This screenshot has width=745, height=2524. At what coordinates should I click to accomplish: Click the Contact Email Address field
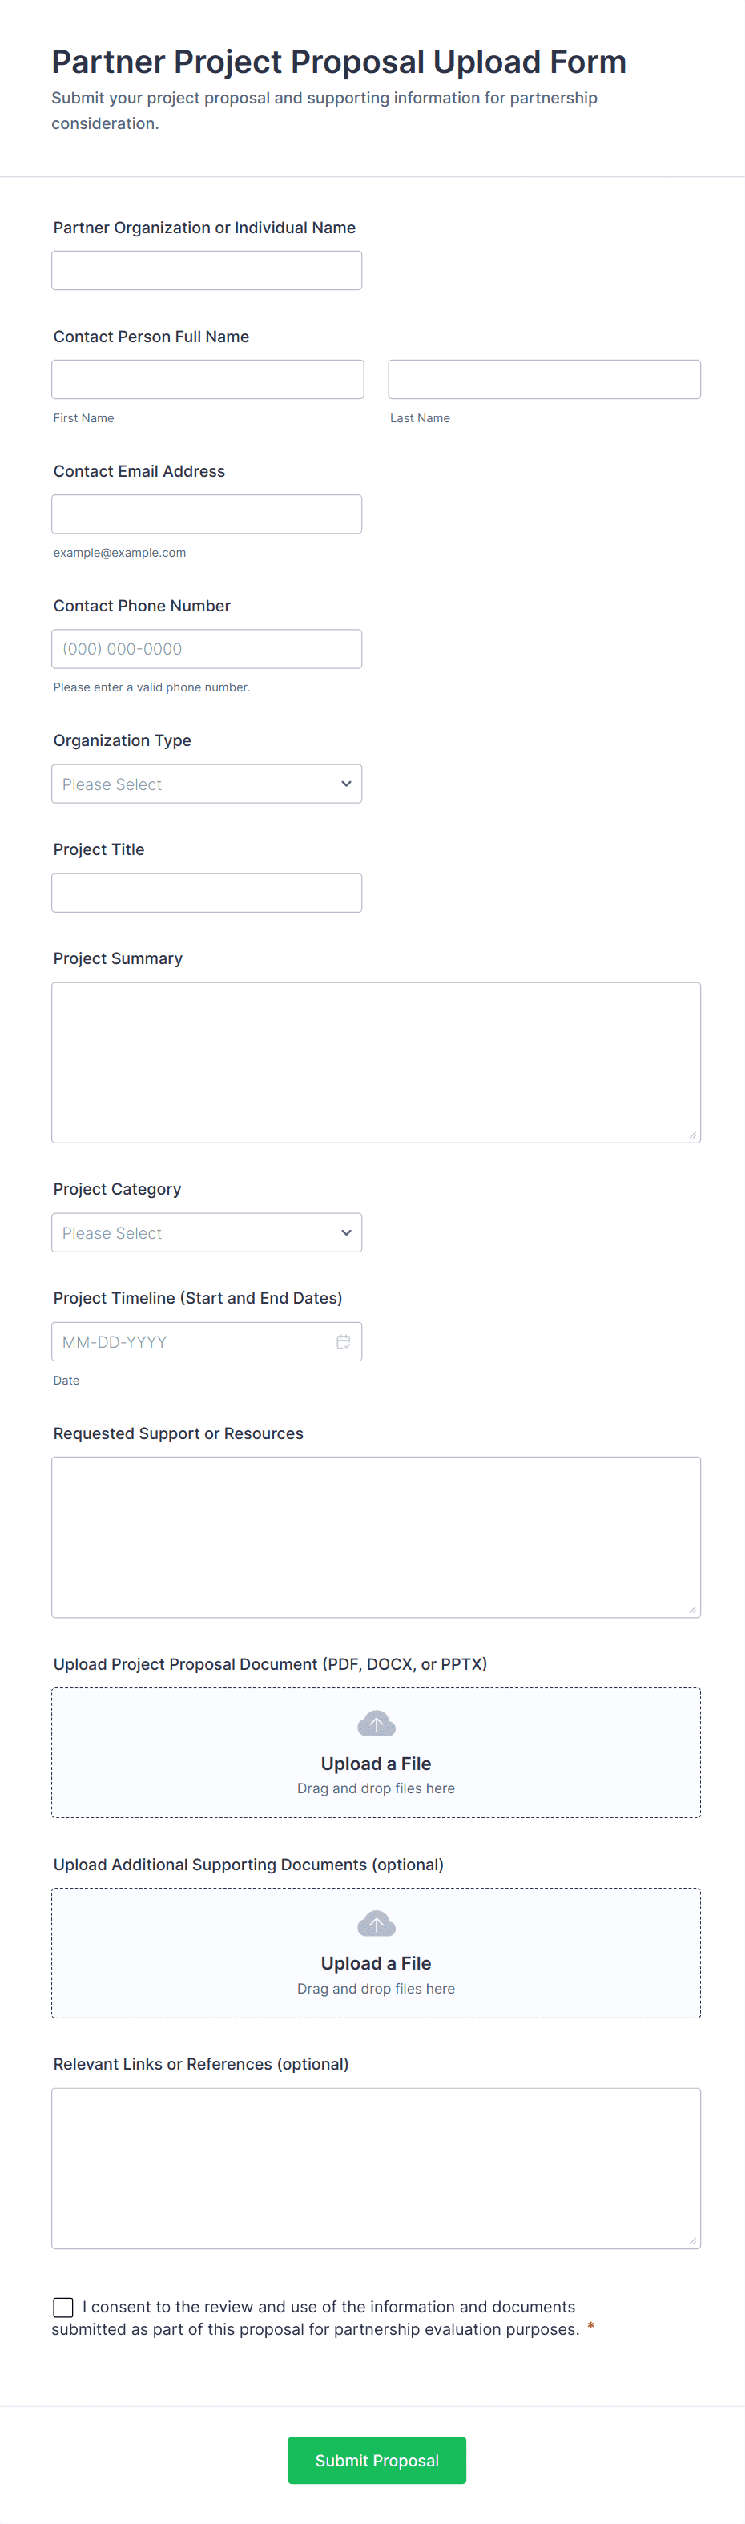pyautogui.click(x=207, y=514)
